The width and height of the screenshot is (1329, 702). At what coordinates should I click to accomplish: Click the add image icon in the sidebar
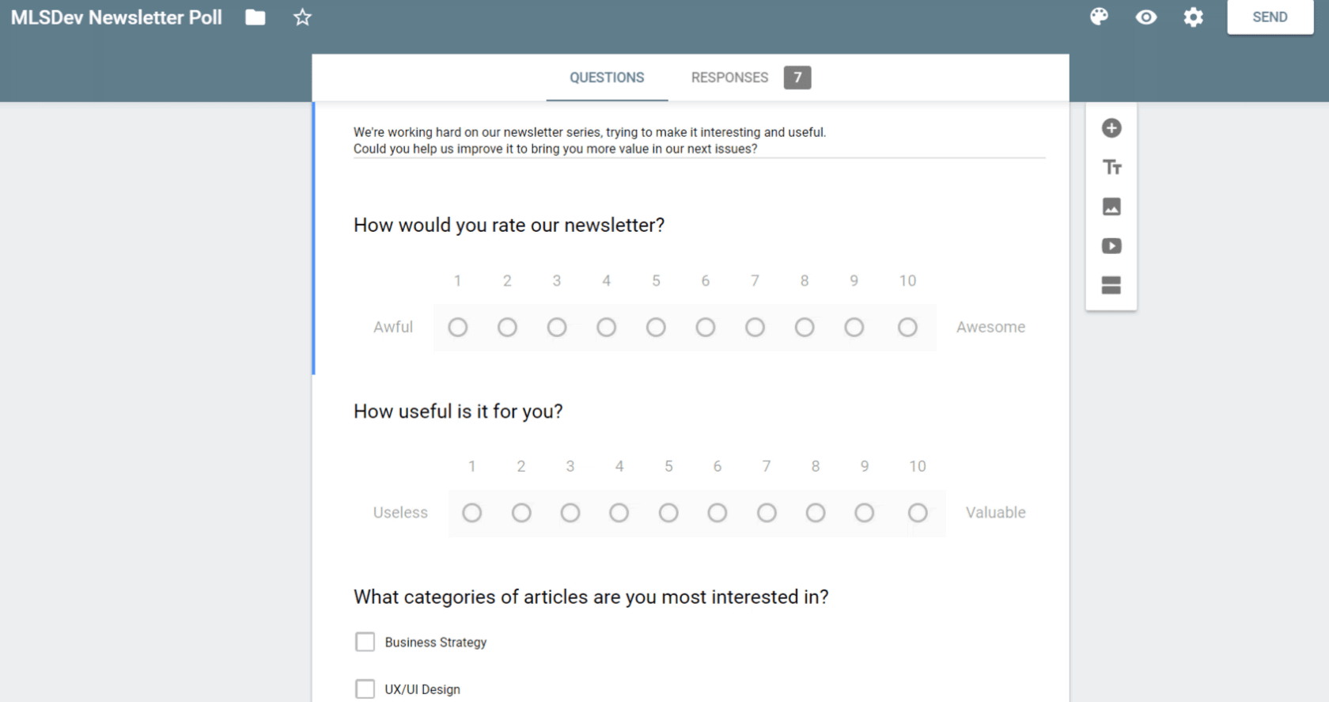click(x=1111, y=207)
